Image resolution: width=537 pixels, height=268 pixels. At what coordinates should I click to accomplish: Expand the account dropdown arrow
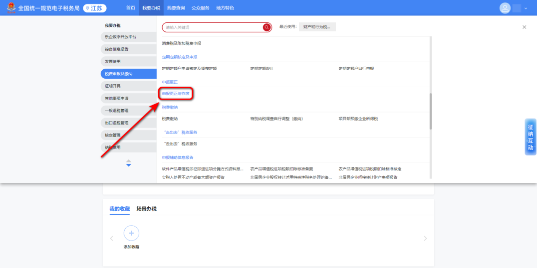click(526, 8)
